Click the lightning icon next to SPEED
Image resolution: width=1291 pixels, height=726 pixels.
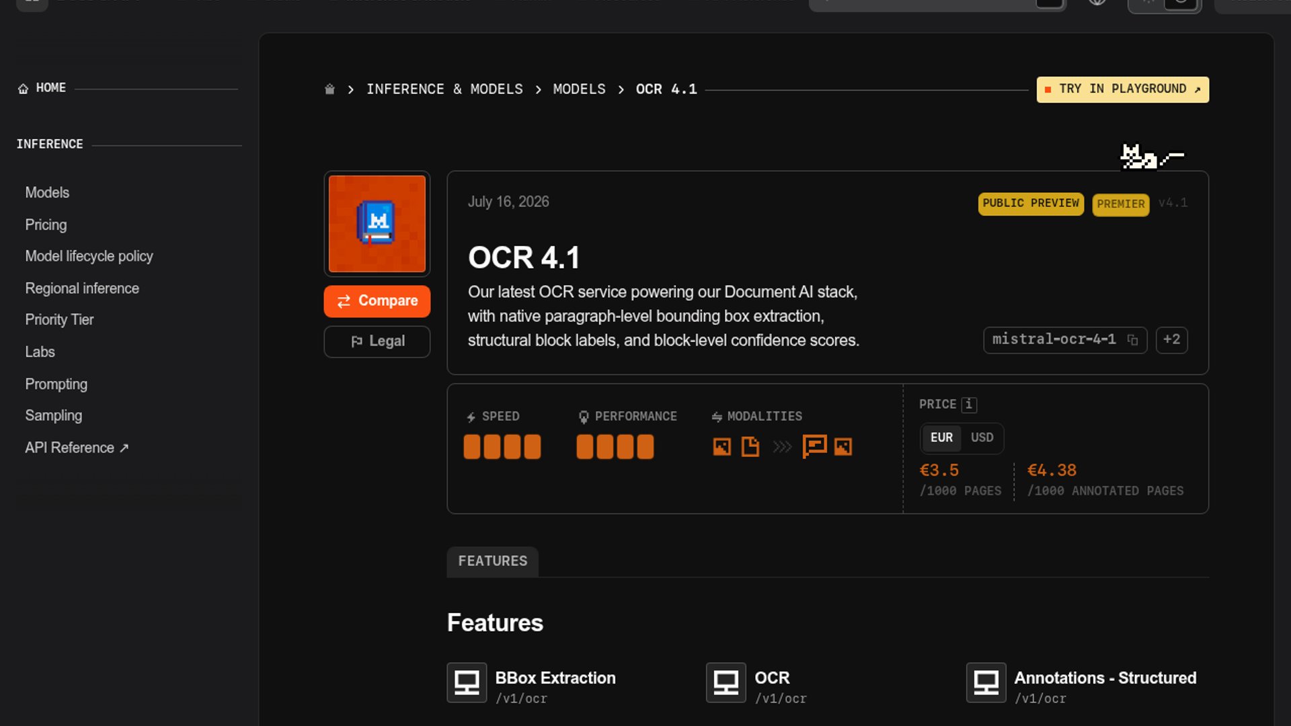point(471,417)
